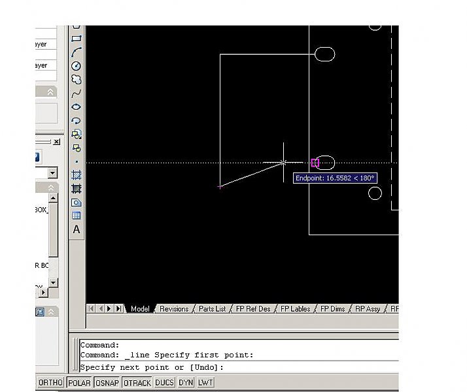Click the list scroll right arrow
The width and height of the screenshot is (467, 392).
click(43, 292)
